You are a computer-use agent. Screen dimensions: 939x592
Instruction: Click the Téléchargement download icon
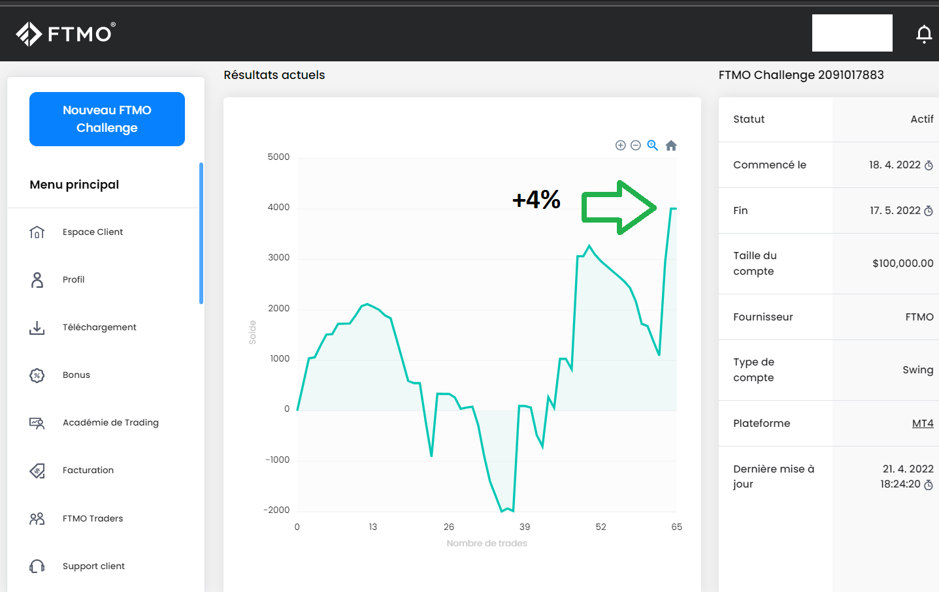pos(37,328)
